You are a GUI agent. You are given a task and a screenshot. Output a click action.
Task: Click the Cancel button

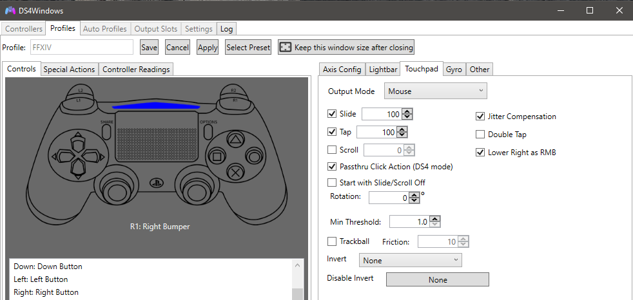point(178,47)
